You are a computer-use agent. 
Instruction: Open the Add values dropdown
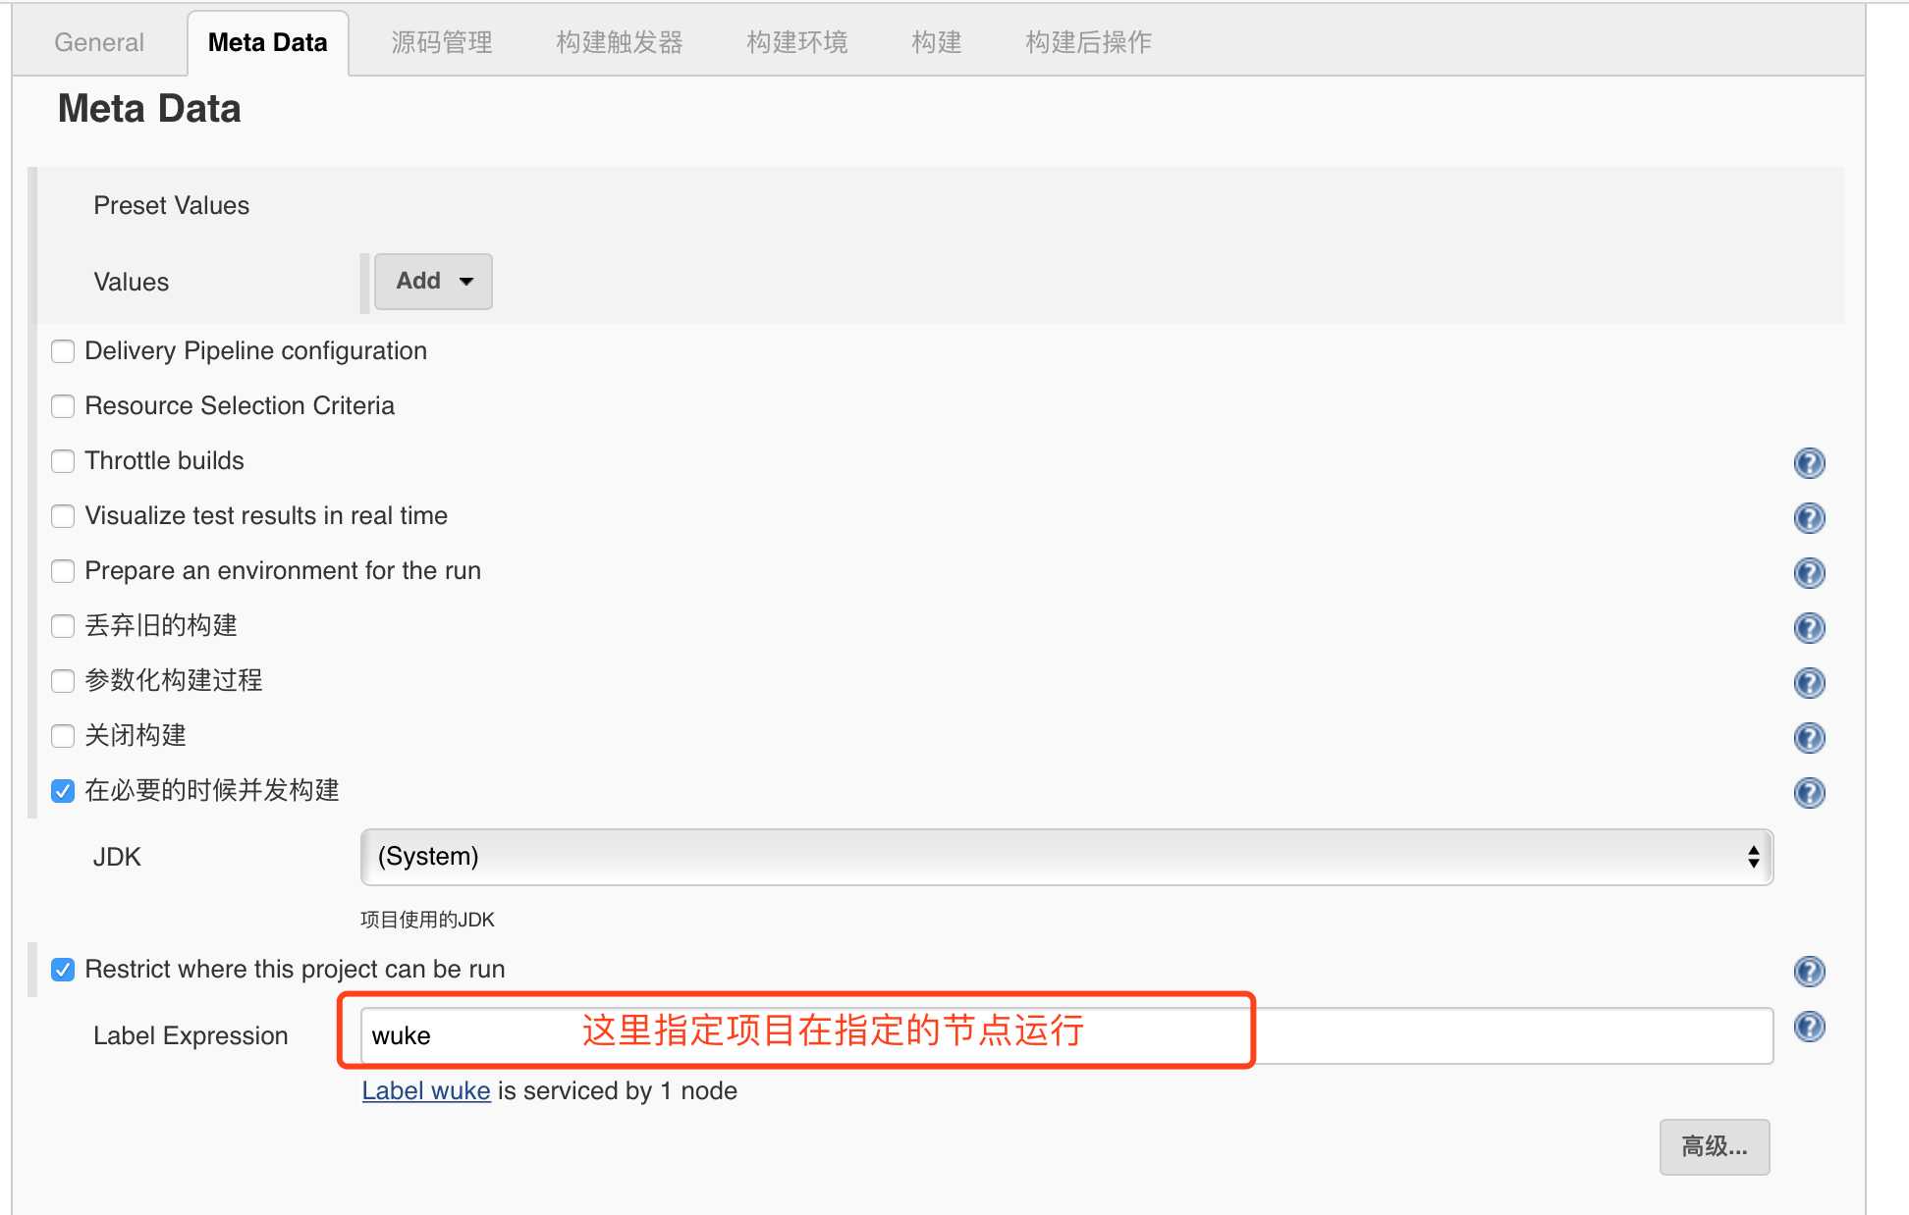[x=433, y=282]
